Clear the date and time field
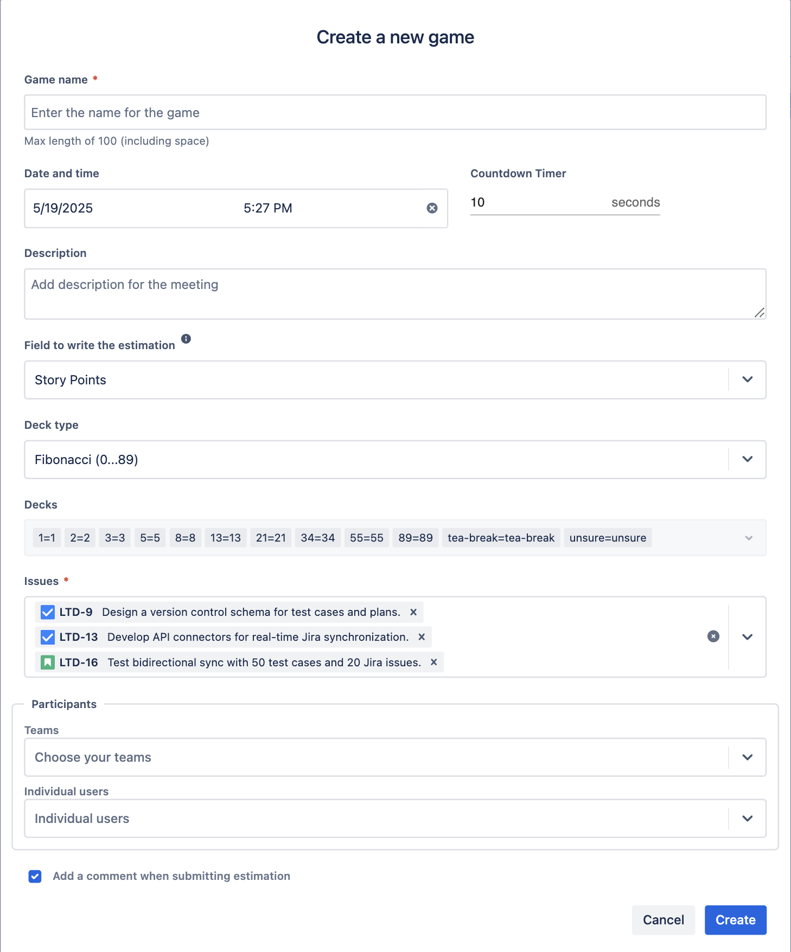The image size is (791, 952). (432, 208)
